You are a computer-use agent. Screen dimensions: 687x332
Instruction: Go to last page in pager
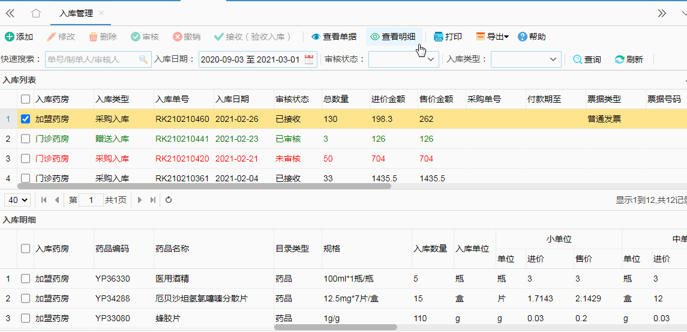152,200
